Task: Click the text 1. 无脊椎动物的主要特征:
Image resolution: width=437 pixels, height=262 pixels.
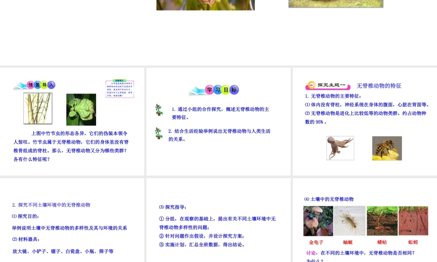Action: 333,96
